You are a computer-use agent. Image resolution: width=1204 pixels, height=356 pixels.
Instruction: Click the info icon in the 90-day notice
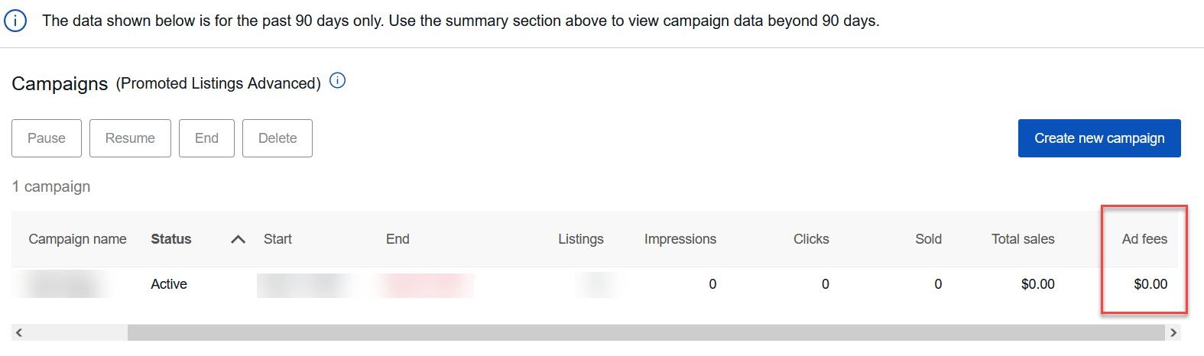(15, 21)
